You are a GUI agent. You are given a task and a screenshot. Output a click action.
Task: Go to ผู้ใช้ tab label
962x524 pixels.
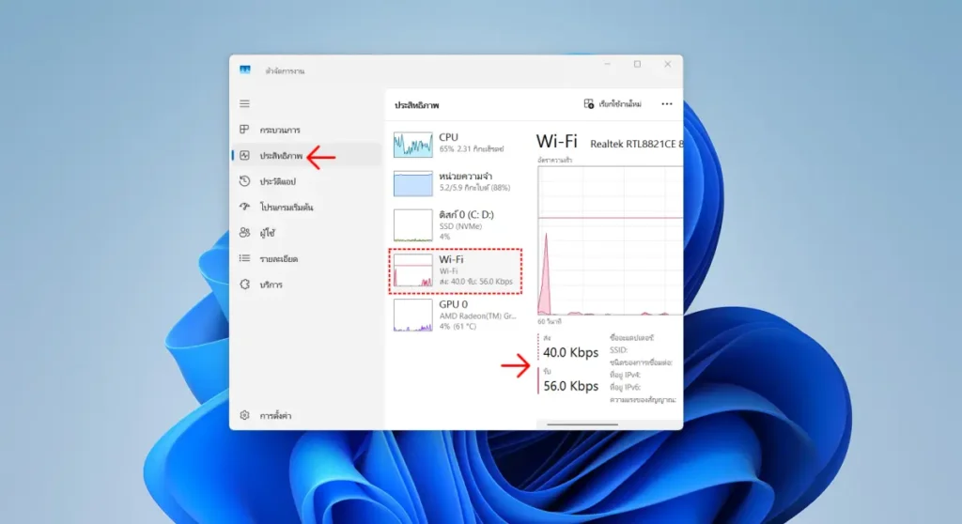click(268, 233)
